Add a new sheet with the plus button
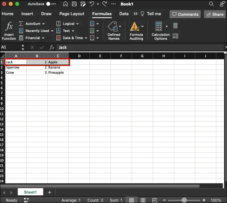 point(50,192)
